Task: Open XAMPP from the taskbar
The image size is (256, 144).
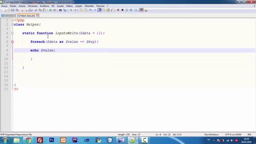Action: click(x=63, y=140)
